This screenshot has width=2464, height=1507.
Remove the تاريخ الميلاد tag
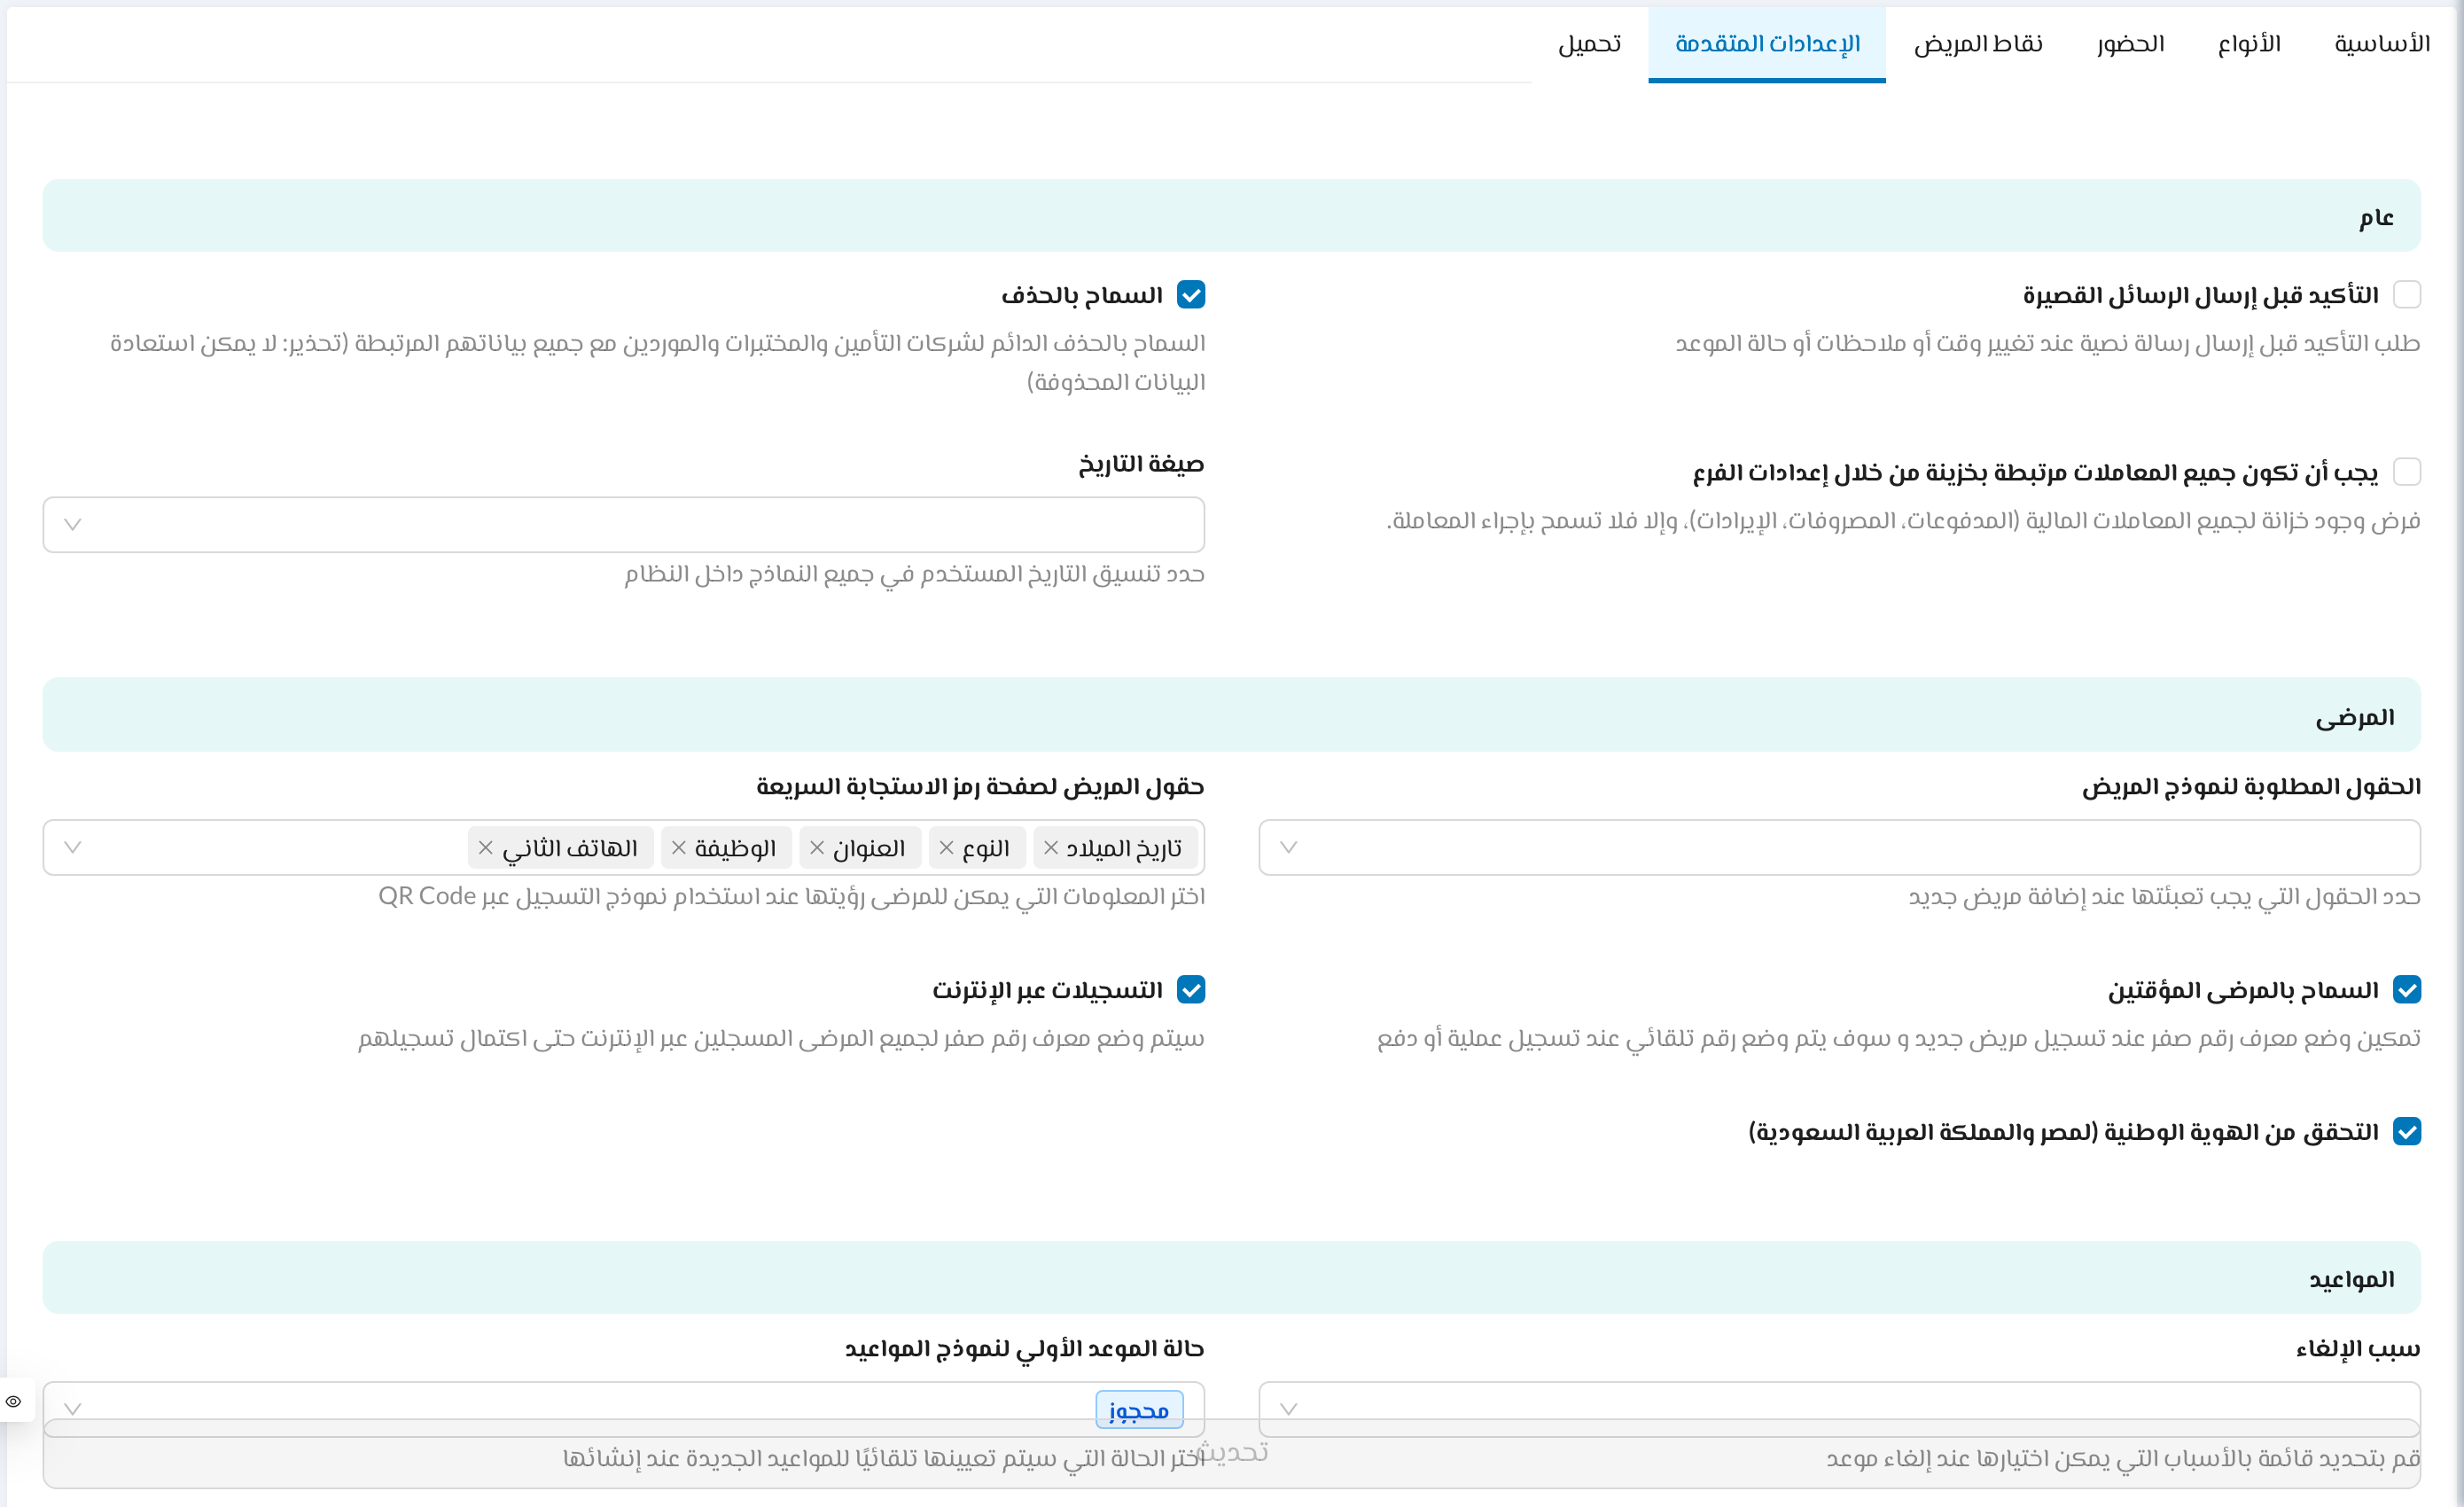pos(1051,848)
